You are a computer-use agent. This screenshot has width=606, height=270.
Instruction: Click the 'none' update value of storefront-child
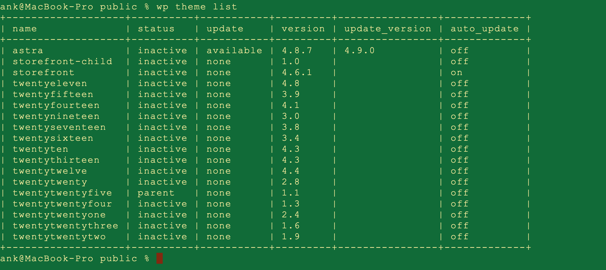[219, 62]
